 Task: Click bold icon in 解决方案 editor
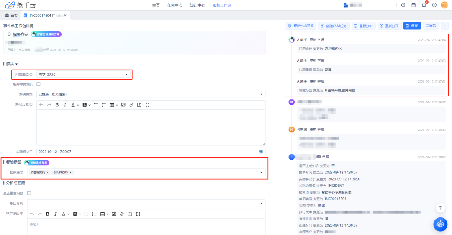pyautogui.click(x=57, y=105)
